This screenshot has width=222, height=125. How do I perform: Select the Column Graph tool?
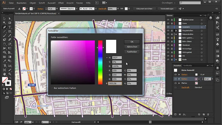10,66
